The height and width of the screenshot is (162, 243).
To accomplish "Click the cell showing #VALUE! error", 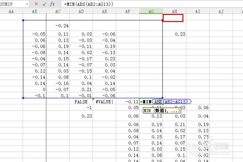I will [104, 102].
